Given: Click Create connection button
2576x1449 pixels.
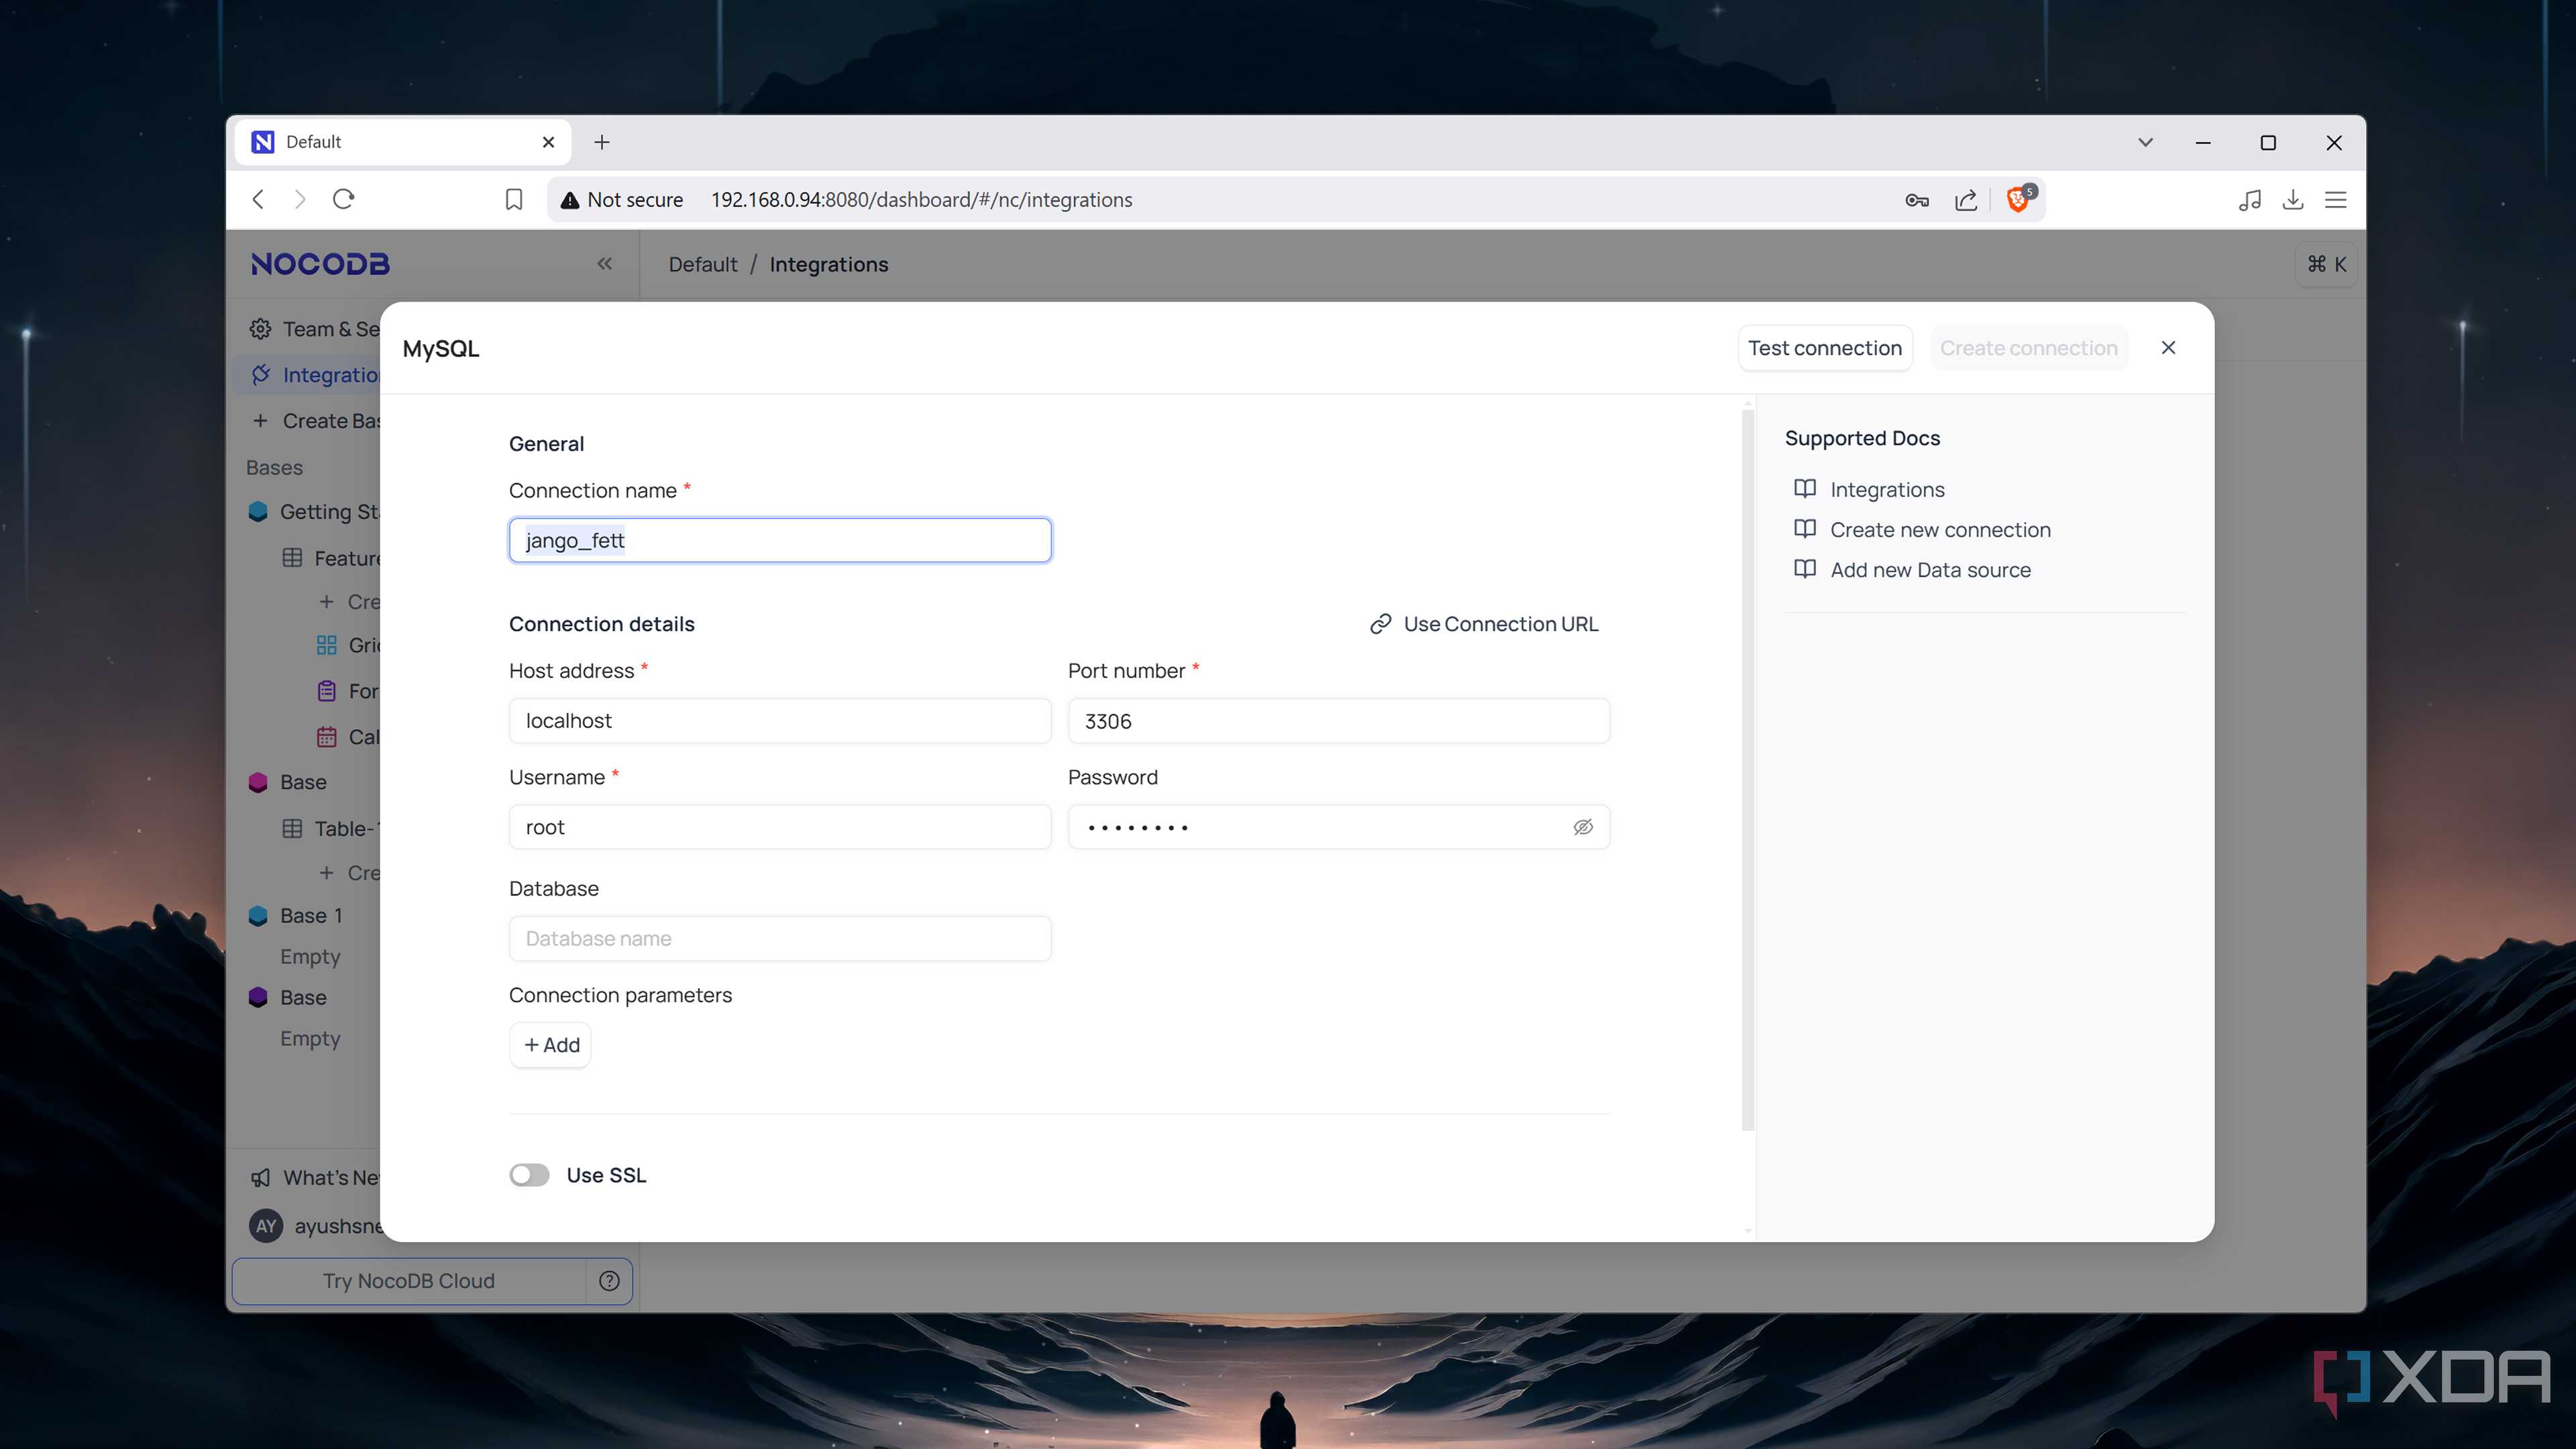Looking at the screenshot, I should click(x=2028, y=348).
